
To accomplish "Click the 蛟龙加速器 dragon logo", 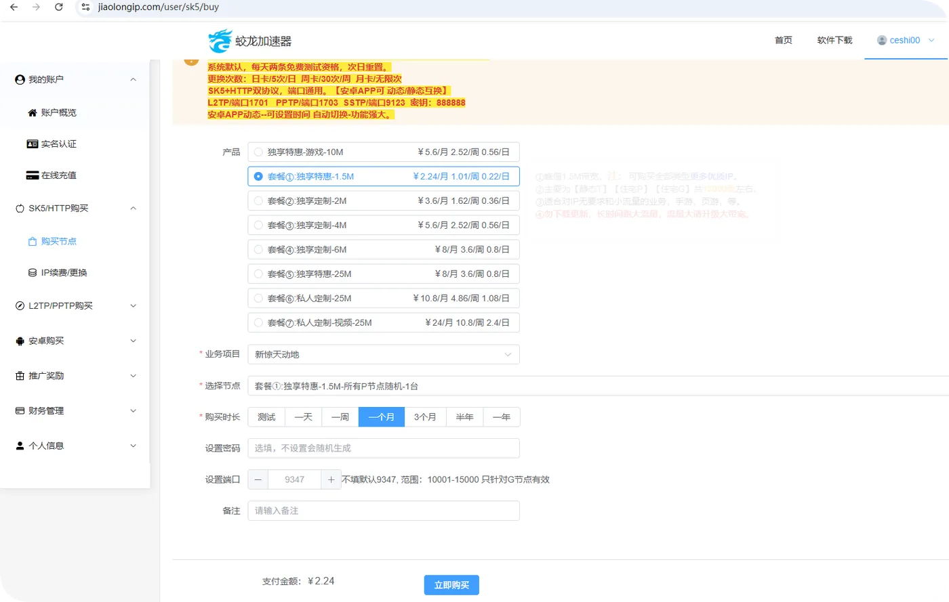I will tap(220, 41).
